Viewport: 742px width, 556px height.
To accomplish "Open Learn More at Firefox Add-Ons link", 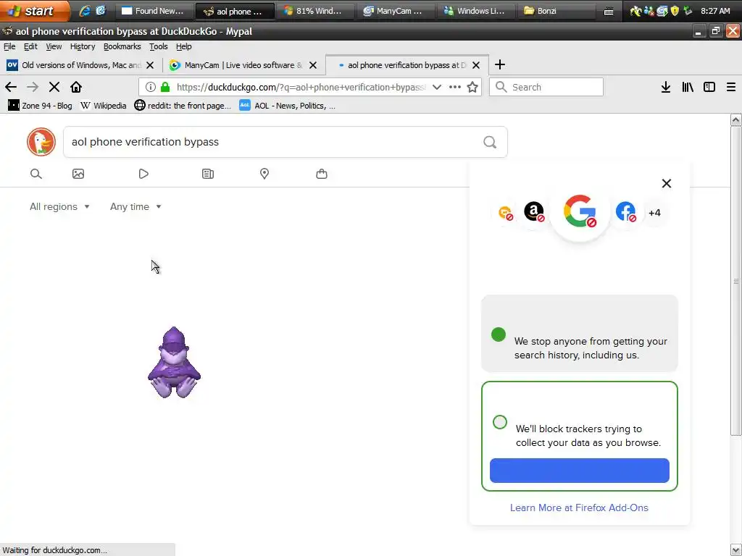I will click(x=579, y=507).
